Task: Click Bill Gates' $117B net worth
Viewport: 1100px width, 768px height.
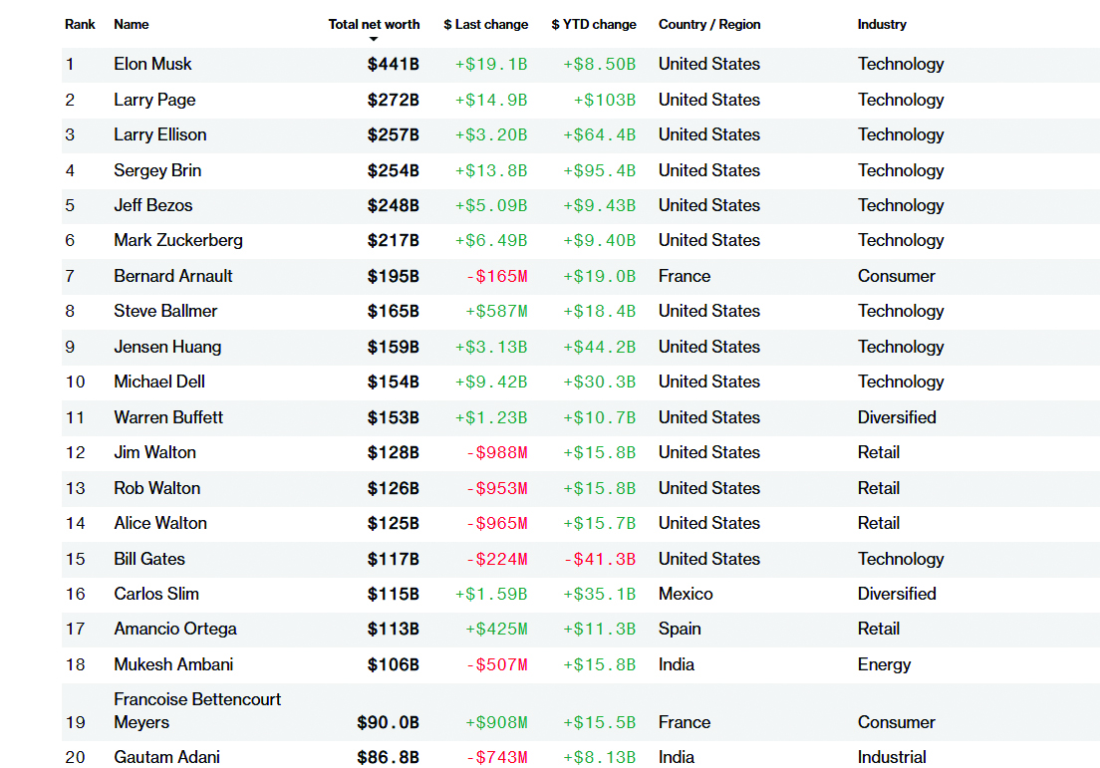Action: tap(393, 559)
